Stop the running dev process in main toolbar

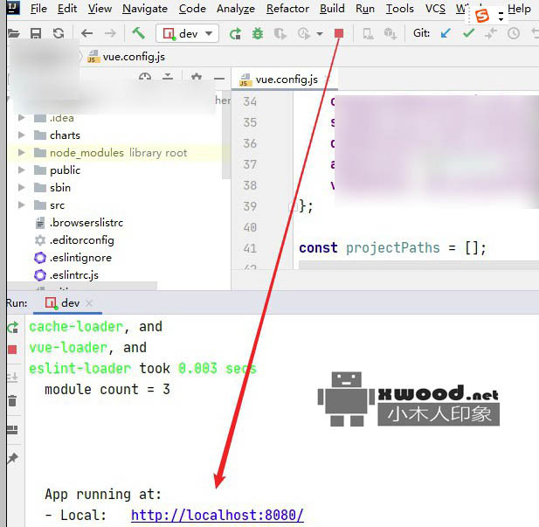pos(339,33)
